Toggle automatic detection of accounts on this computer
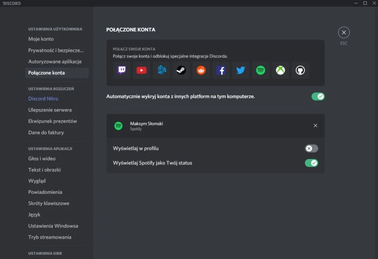Viewport: 378px width, 259px height. [x=318, y=97]
